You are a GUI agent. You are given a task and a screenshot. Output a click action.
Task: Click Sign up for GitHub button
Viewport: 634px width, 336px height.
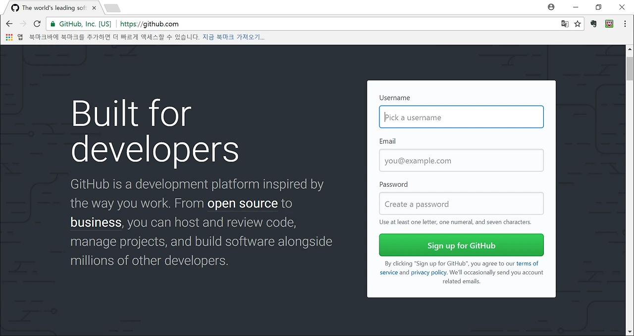click(x=461, y=245)
